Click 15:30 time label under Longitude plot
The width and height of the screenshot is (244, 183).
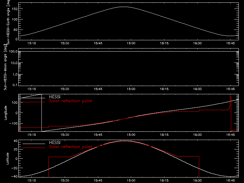pos(65,135)
